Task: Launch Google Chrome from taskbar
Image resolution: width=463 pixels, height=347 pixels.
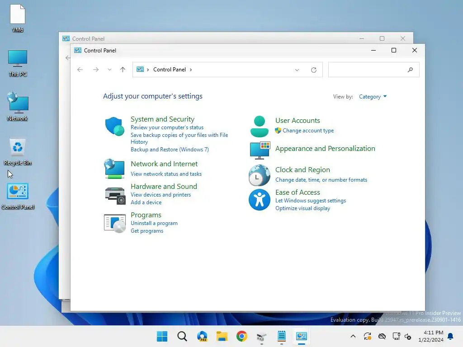Action: point(241,336)
